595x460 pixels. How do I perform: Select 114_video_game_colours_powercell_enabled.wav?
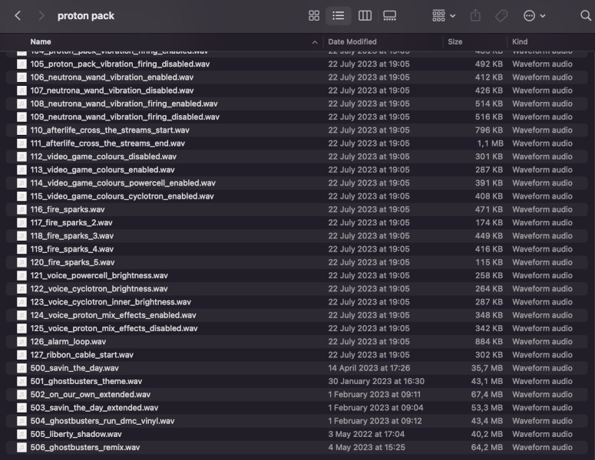click(297, 183)
